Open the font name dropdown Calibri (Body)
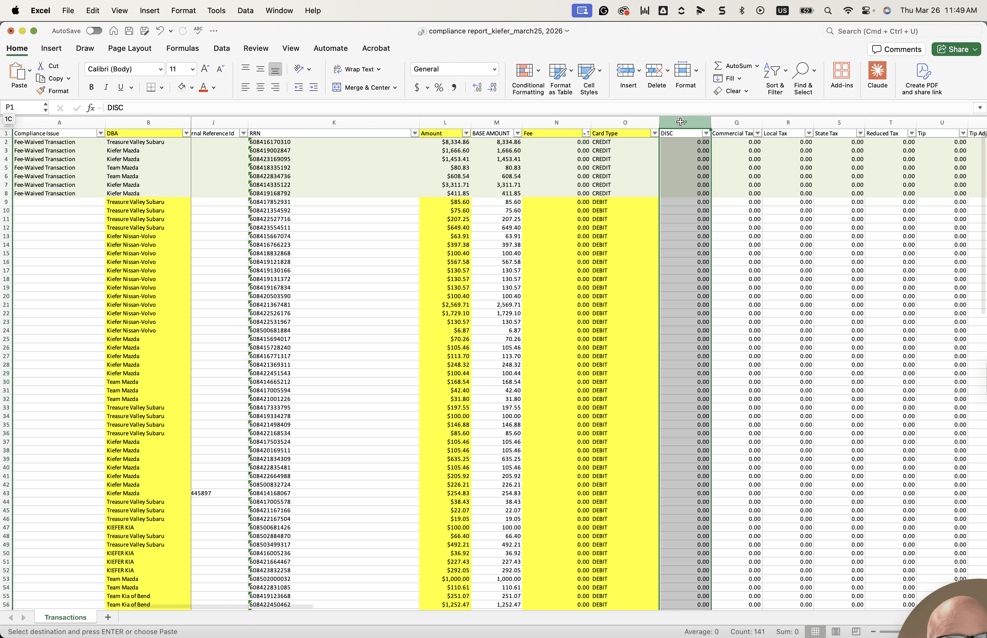Image resolution: width=987 pixels, height=638 pixels. [x=160, y=69]
